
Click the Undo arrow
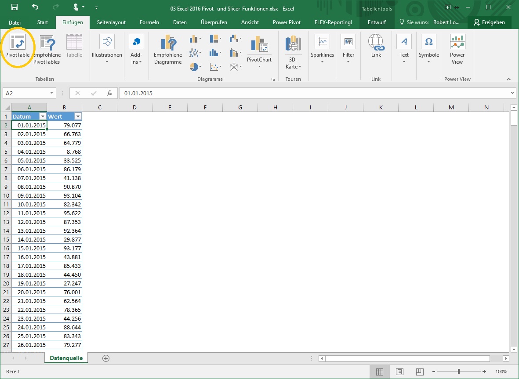[x=35, y=7]
